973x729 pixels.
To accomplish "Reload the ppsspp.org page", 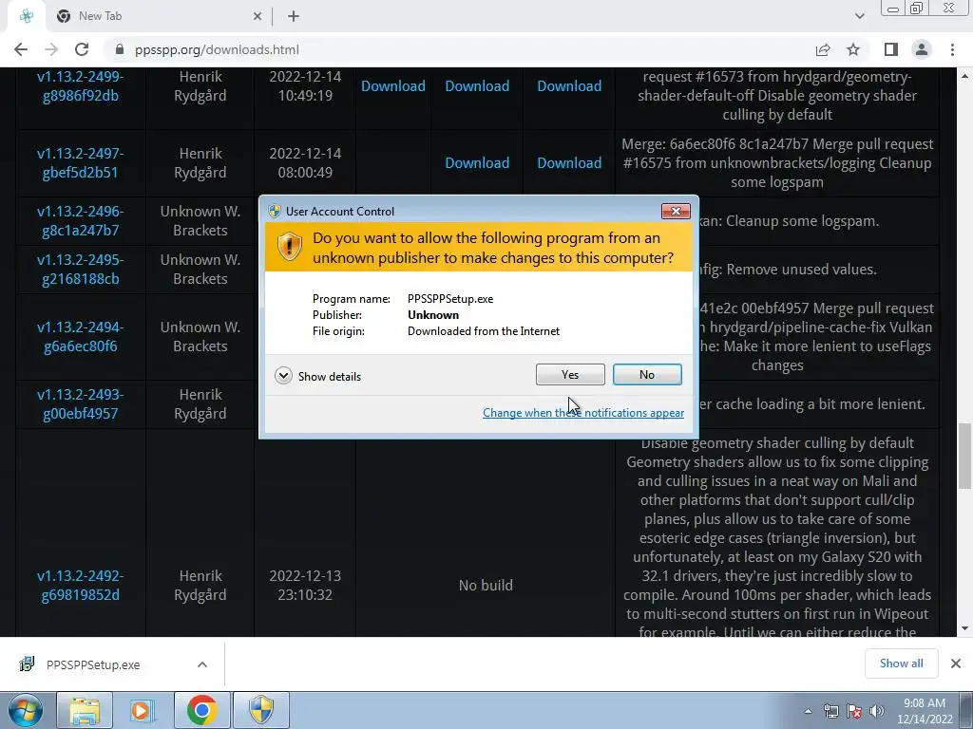I will pos(82,49).
